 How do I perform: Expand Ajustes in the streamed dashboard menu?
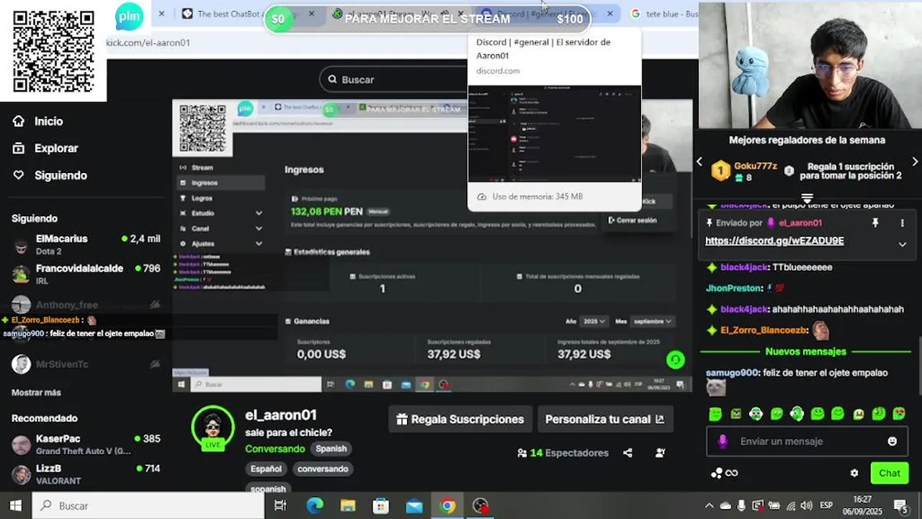[220, 244]
